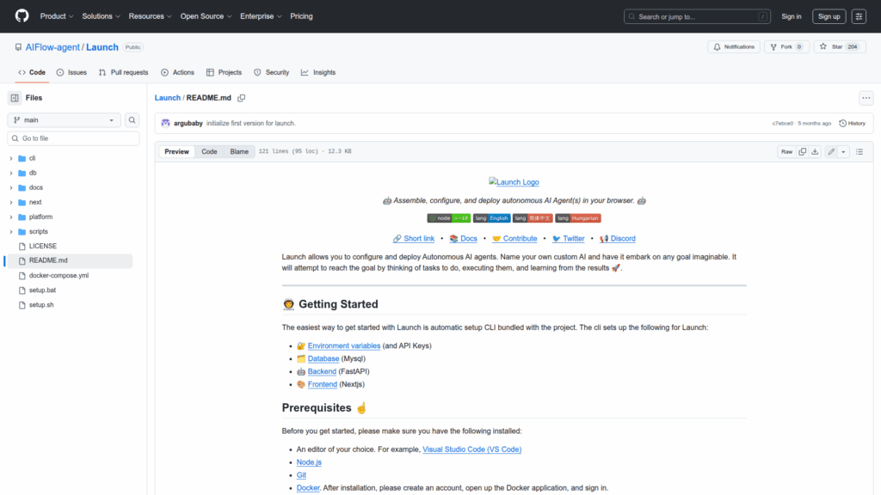The width and height of the screenshot is (881, 495).
Task: Open the Visual Studio Code link
Action: [471, 449]
